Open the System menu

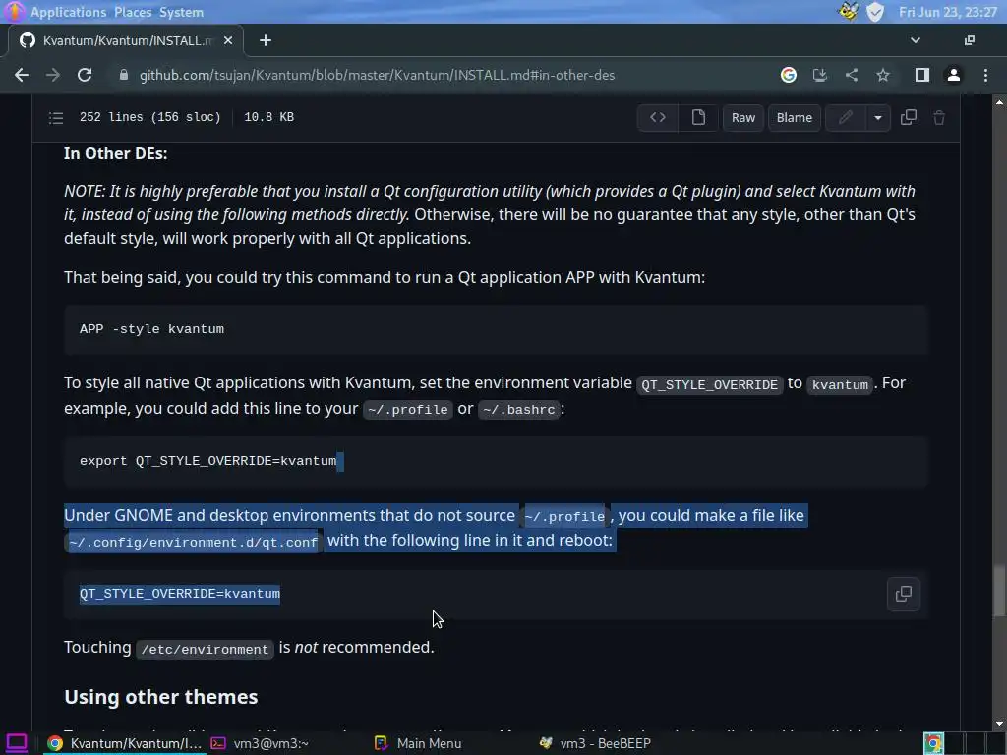181,12
